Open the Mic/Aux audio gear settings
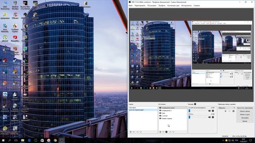Viewport: 255px width, 143px height. [213, 117]
